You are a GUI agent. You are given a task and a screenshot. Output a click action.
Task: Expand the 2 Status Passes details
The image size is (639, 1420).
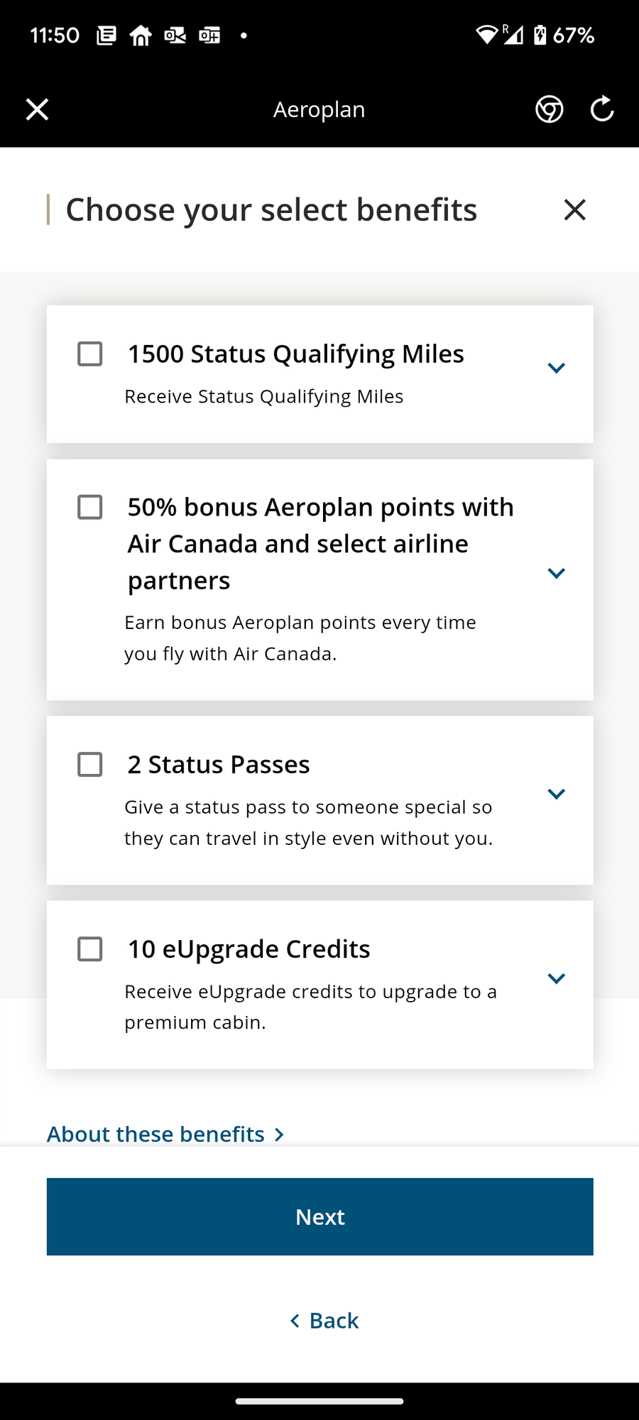pos(556,794)
